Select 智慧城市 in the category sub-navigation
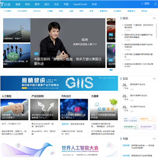158x158 pixels. coord(131,11)
